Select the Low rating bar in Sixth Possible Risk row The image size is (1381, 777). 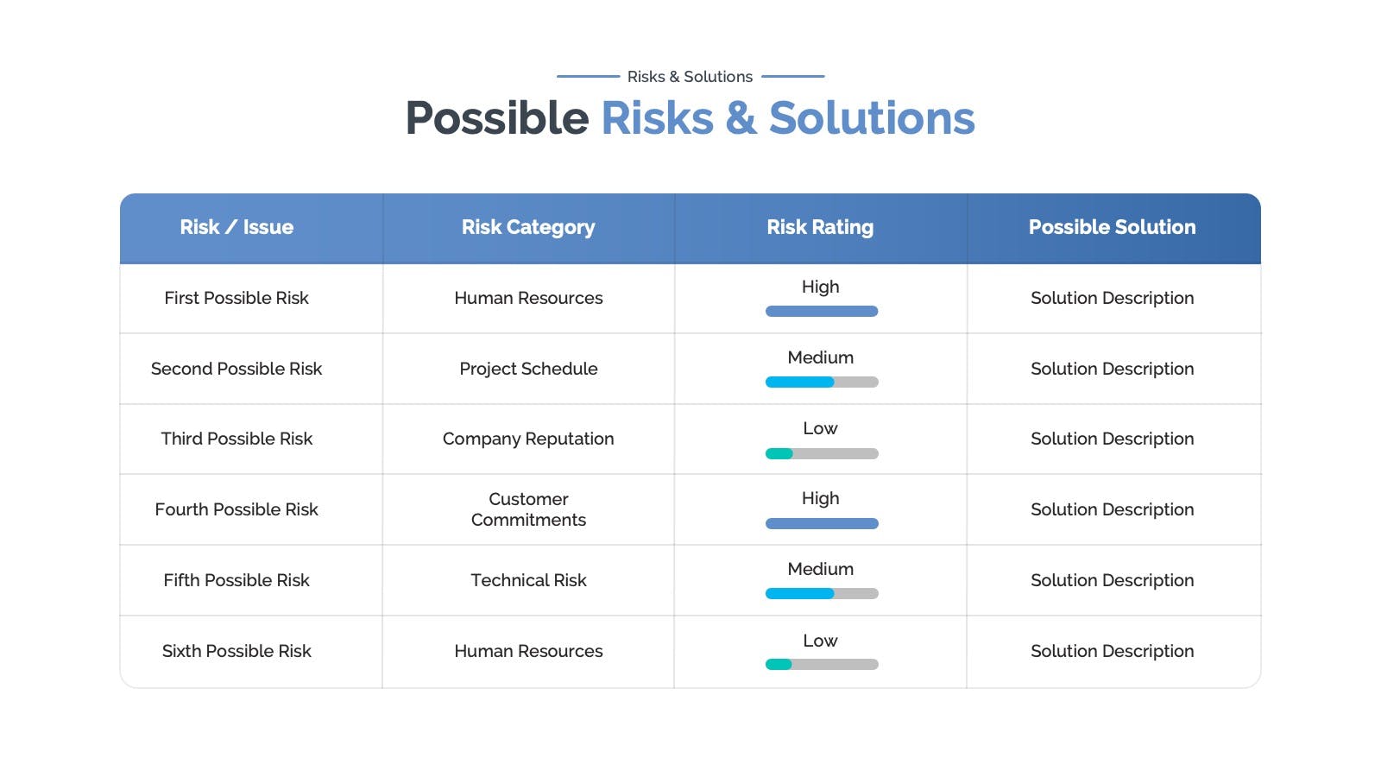822,665
